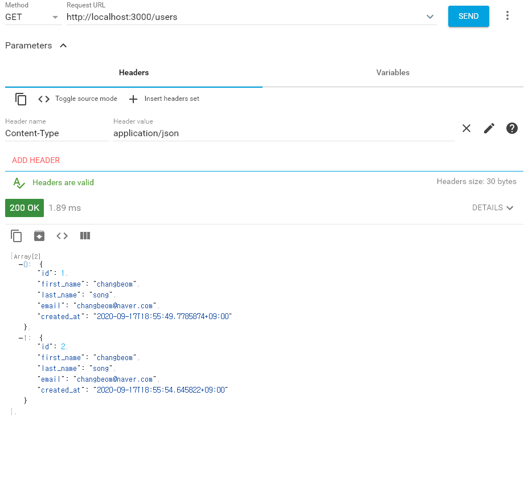Viewport: 528px width, 494px height.
Task: Copy response body to clipboard
Action: point(16,236)
